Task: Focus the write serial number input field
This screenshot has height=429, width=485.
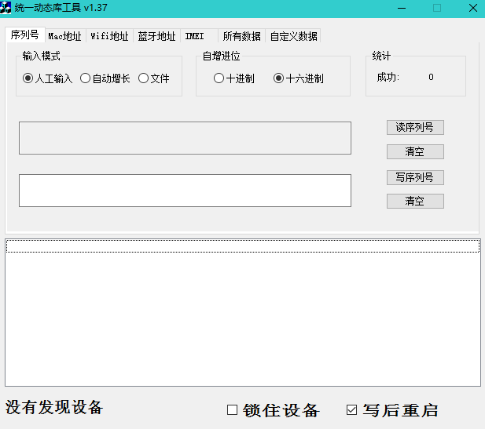Action: click(x=185, y=191)
